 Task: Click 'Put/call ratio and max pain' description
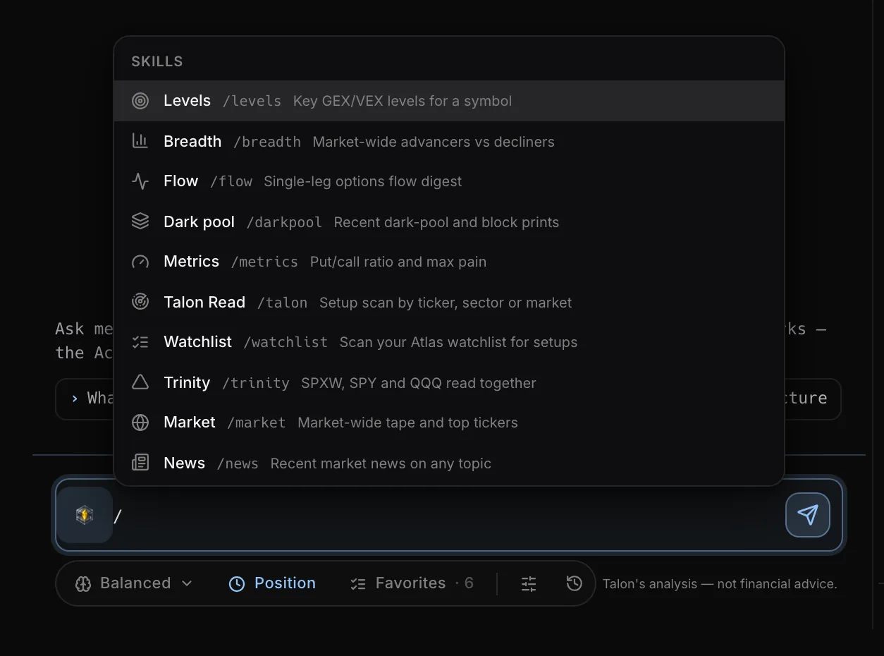[x=398, y=262]
